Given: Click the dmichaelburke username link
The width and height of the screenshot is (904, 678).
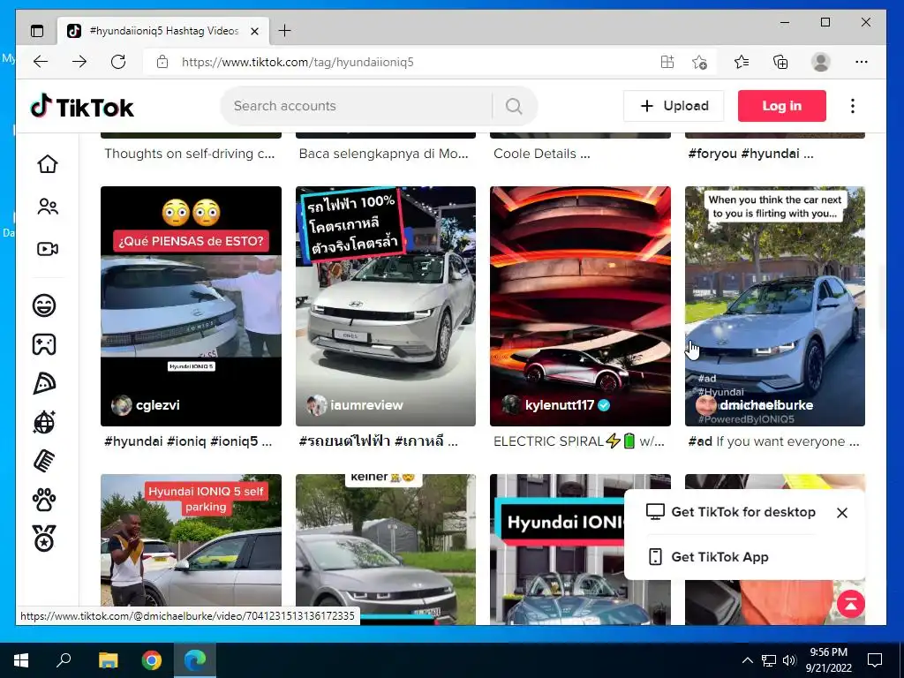Looking at the screenshot, I should click(x=766, y=405).
